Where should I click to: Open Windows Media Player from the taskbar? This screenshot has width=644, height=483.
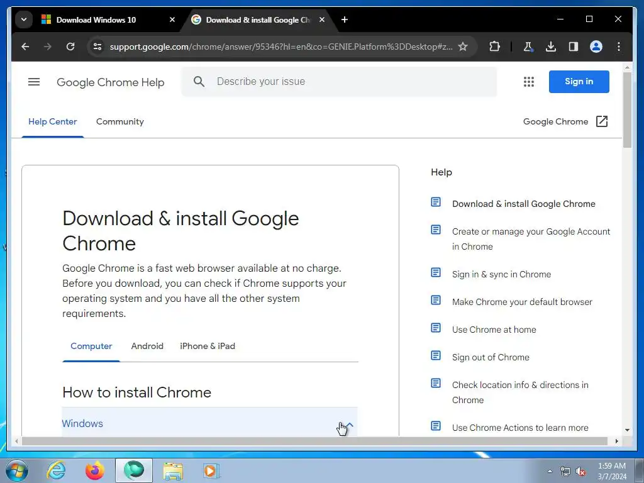tap(211, 470)
